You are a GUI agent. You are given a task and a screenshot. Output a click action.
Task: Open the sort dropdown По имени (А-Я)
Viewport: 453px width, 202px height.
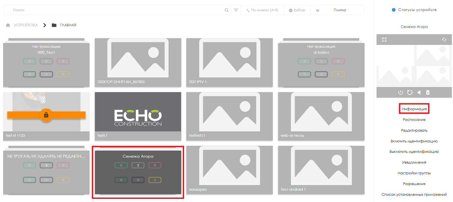[x=262, y=10]
